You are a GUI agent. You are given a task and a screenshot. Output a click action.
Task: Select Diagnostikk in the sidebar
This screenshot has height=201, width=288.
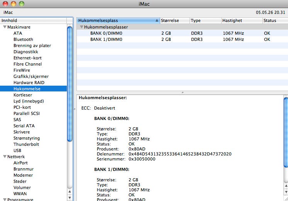pyautogui.click(x=26, y=52)
